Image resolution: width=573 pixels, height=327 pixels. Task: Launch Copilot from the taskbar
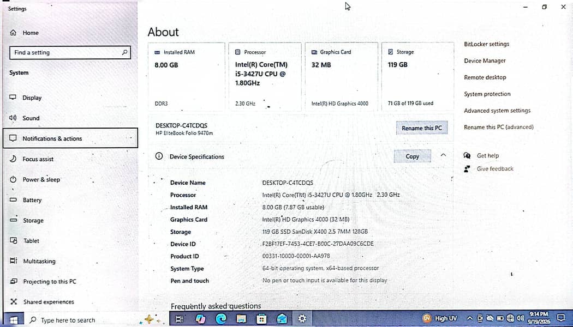click(200, 319)
